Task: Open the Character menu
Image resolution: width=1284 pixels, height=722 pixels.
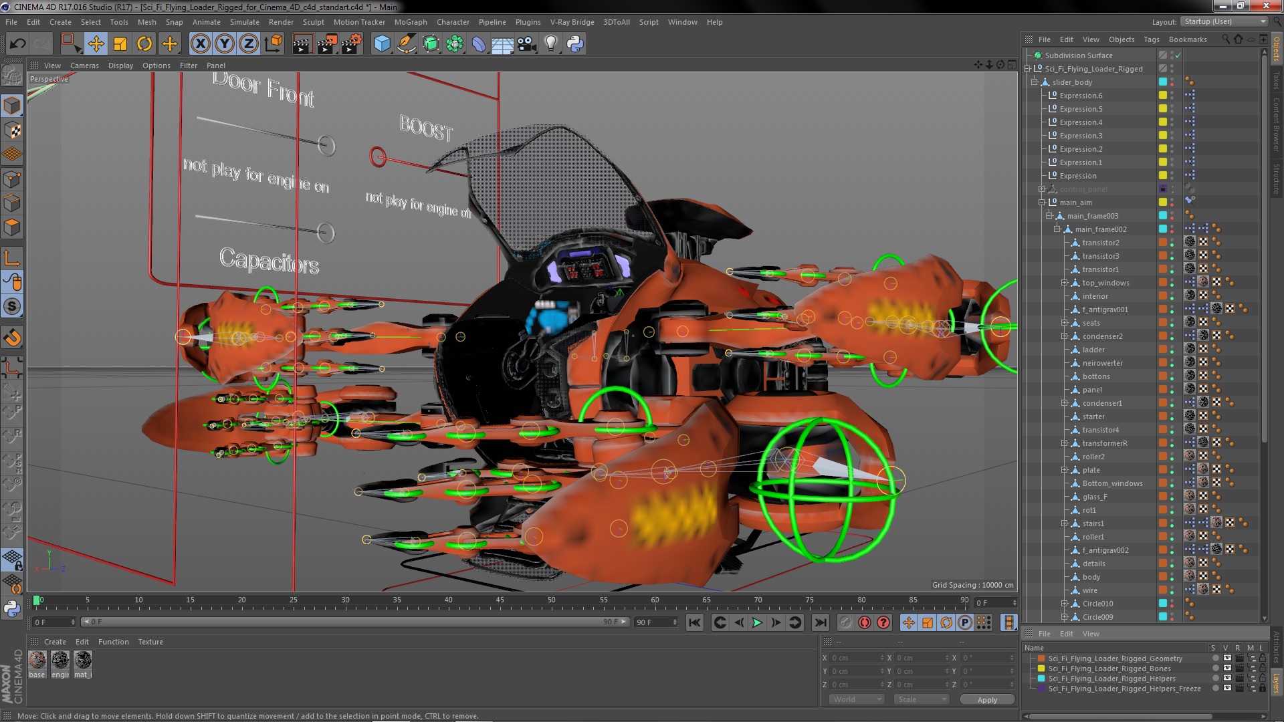Action: click(453, 22)
